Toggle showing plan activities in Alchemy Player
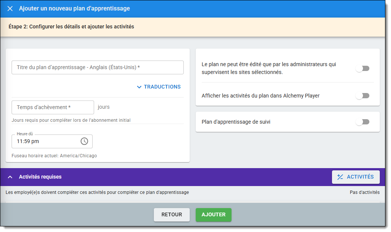Viewport: 391px width, 232px height. coord(362,96)
